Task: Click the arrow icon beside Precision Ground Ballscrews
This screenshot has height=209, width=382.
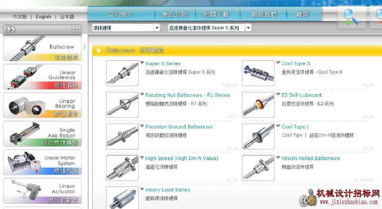Action: pos(142,126)
